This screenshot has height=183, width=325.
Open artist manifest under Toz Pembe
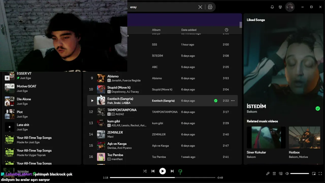point(117,159)
